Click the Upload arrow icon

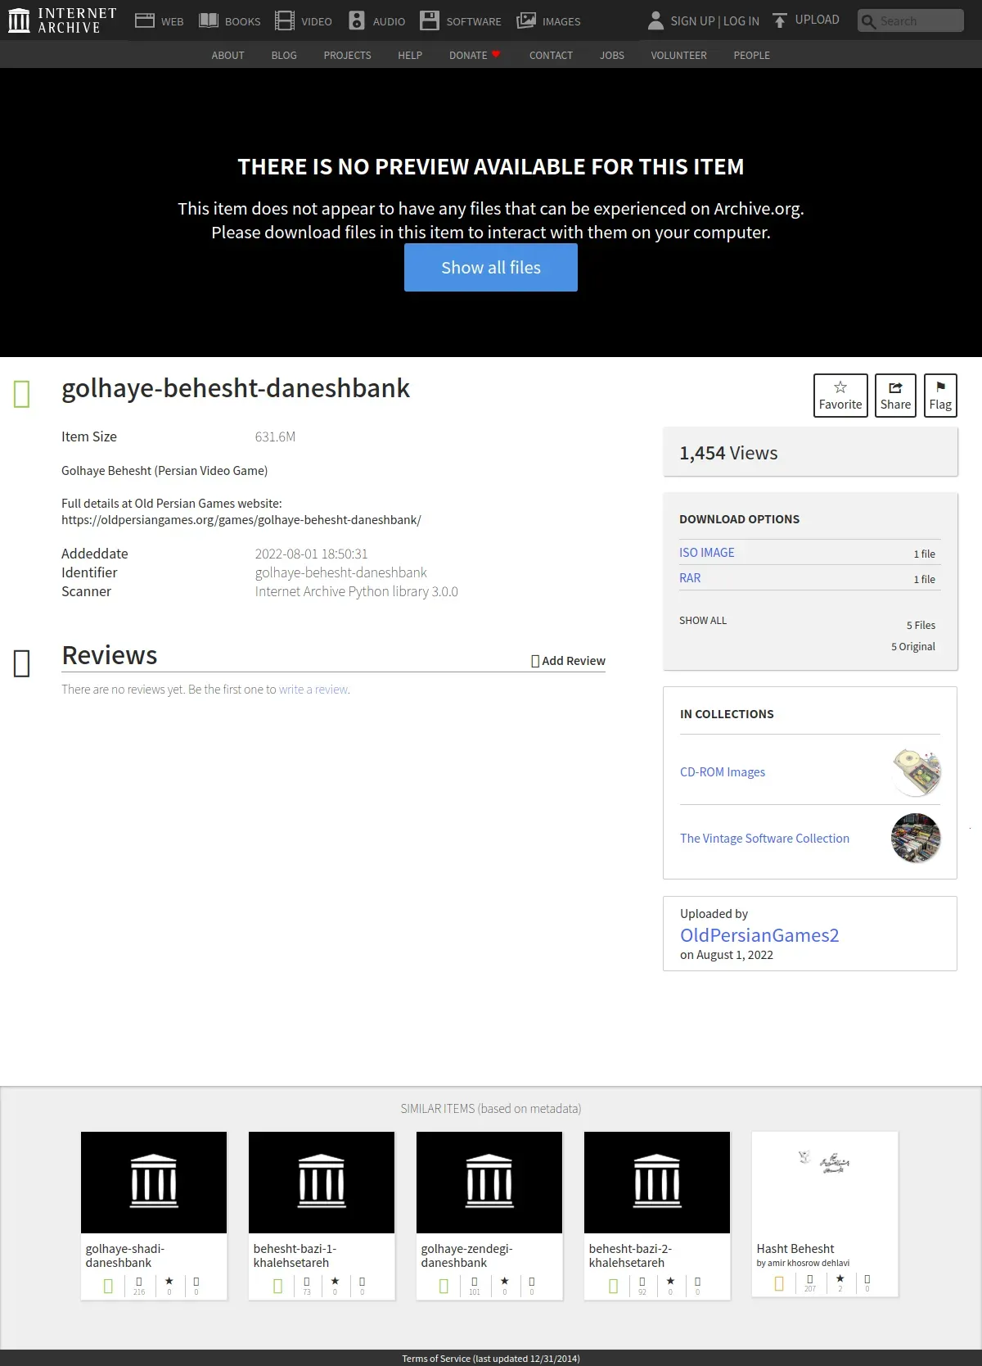(780, 20)
